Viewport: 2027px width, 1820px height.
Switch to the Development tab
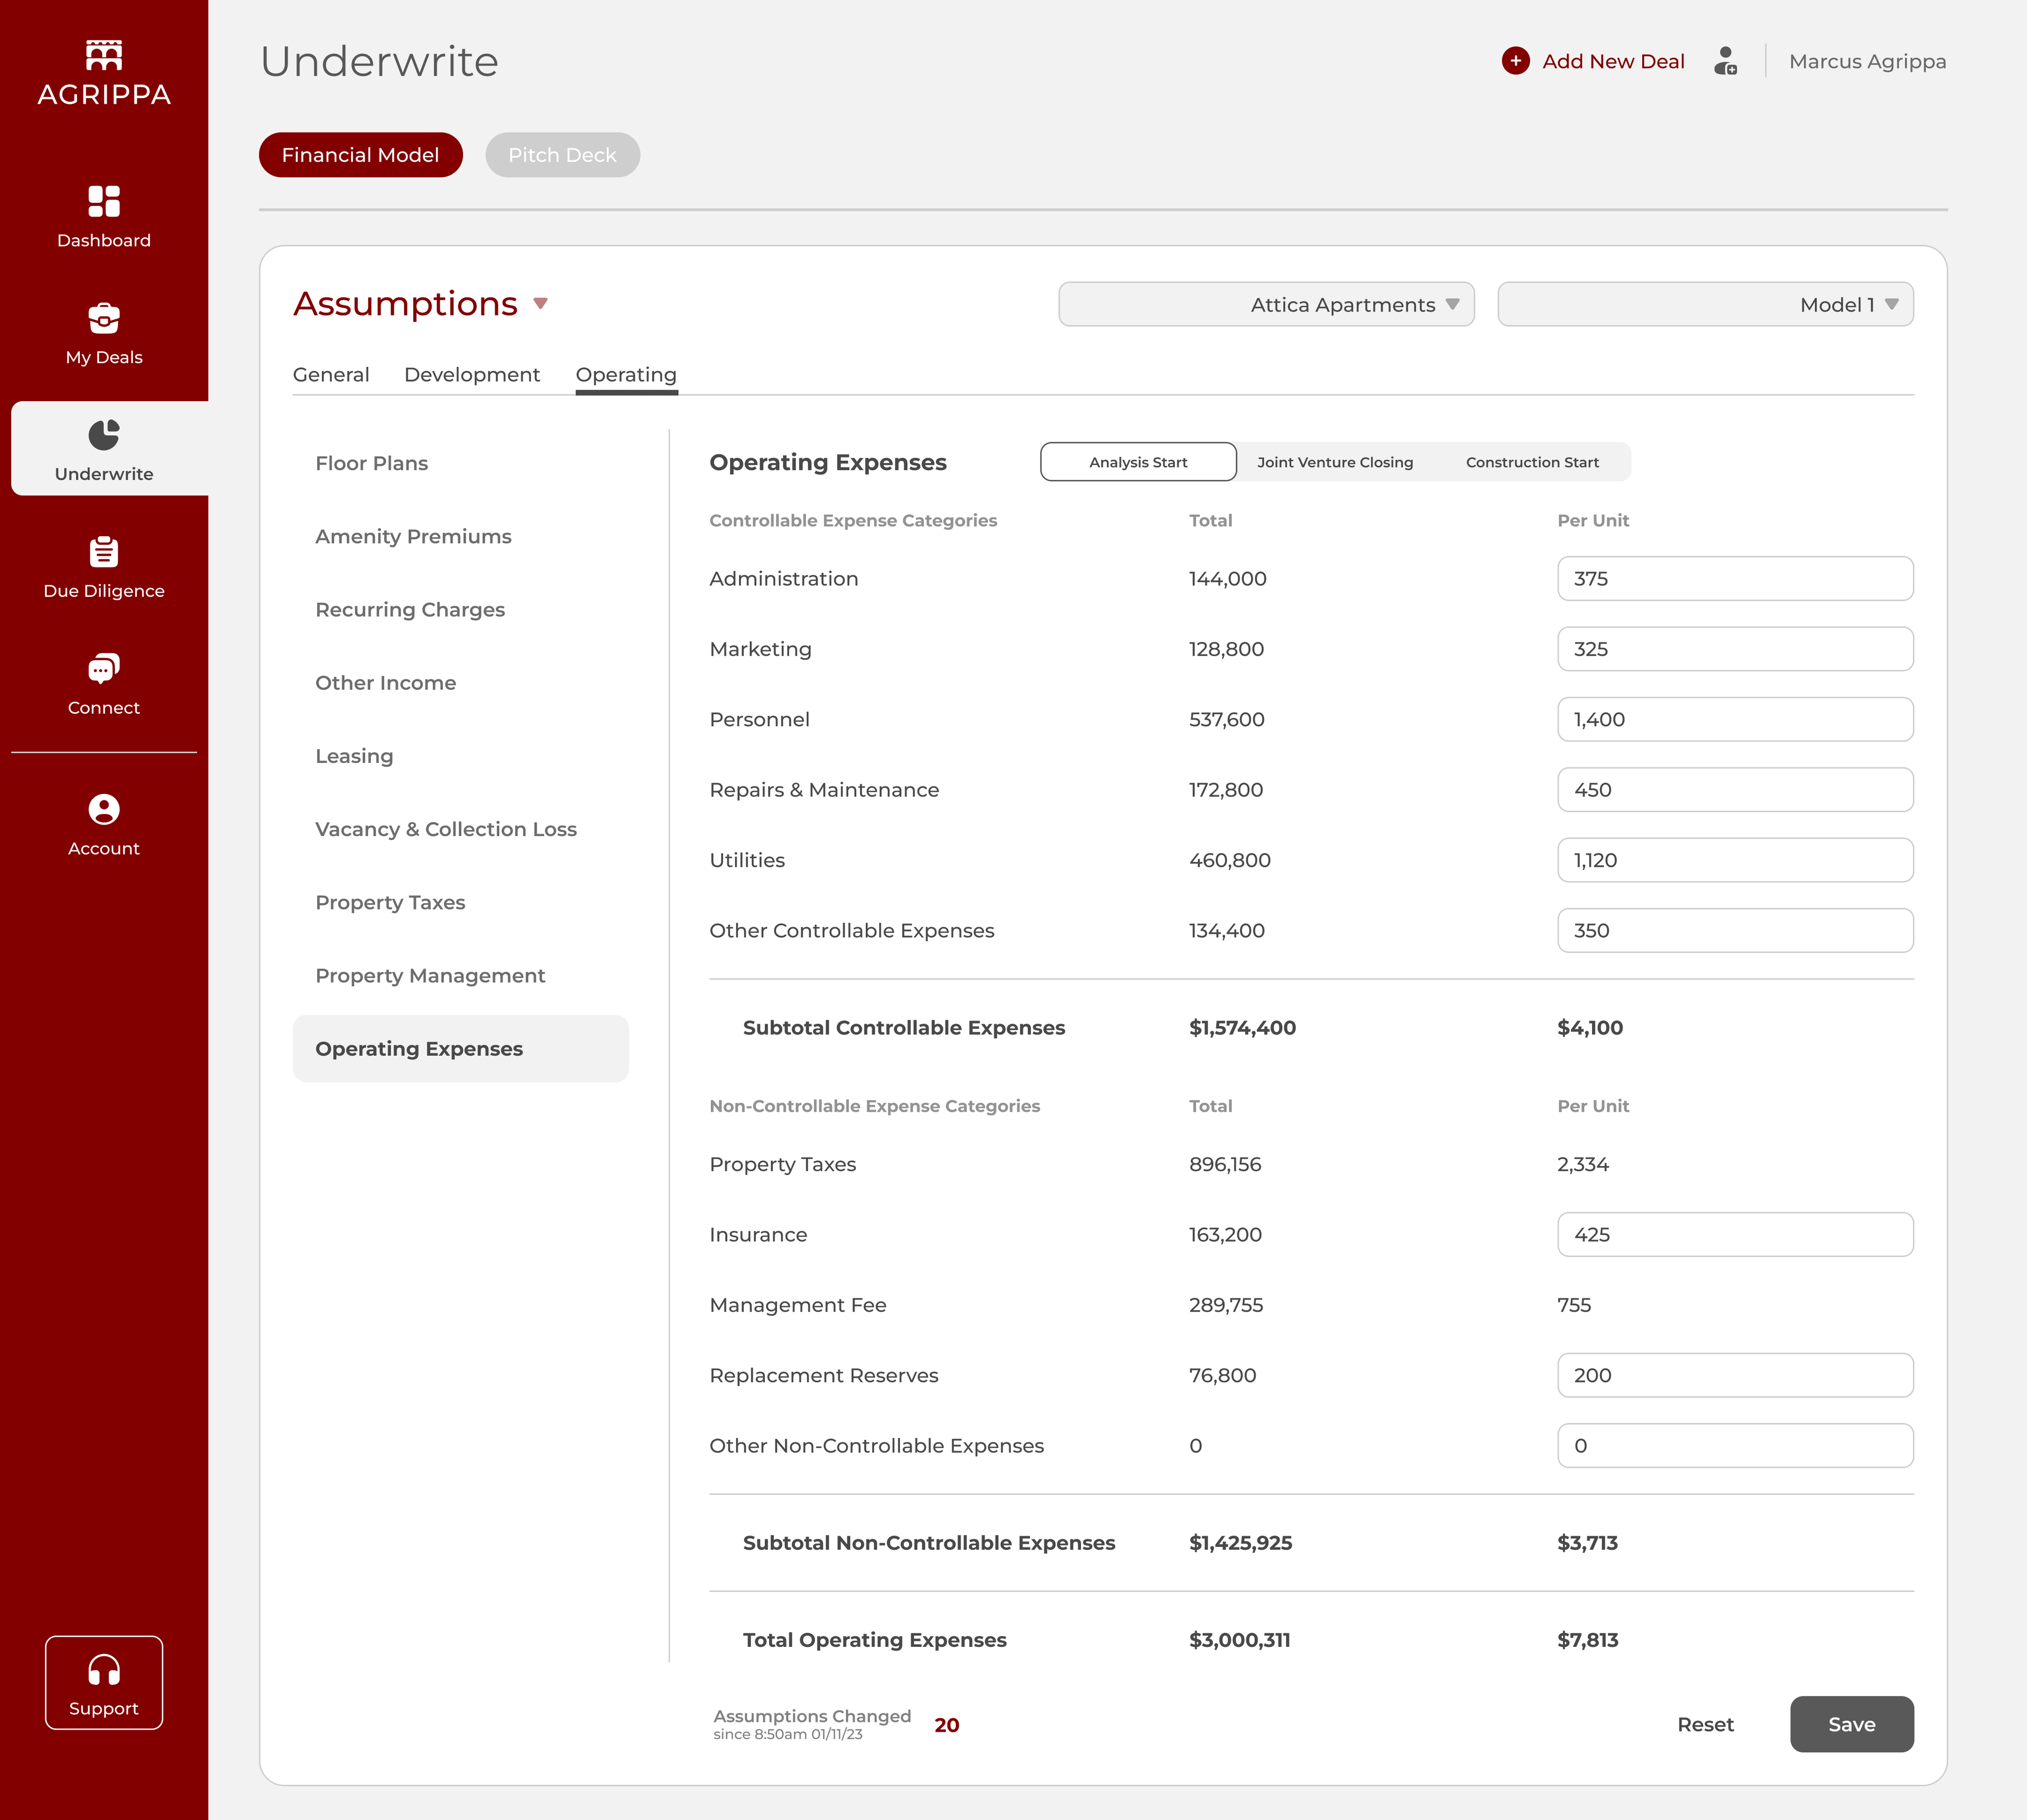click(472, 374)
